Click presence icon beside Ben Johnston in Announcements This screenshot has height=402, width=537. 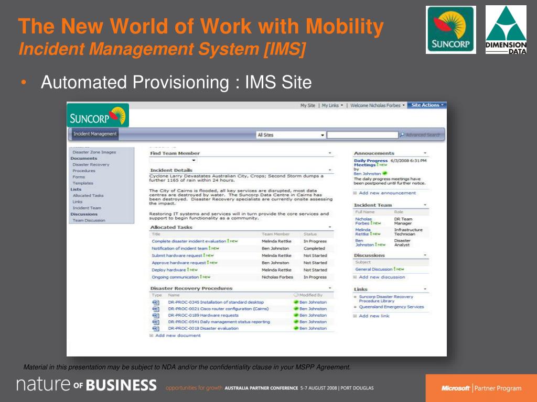pyautogui.click(x=384, y=173)
